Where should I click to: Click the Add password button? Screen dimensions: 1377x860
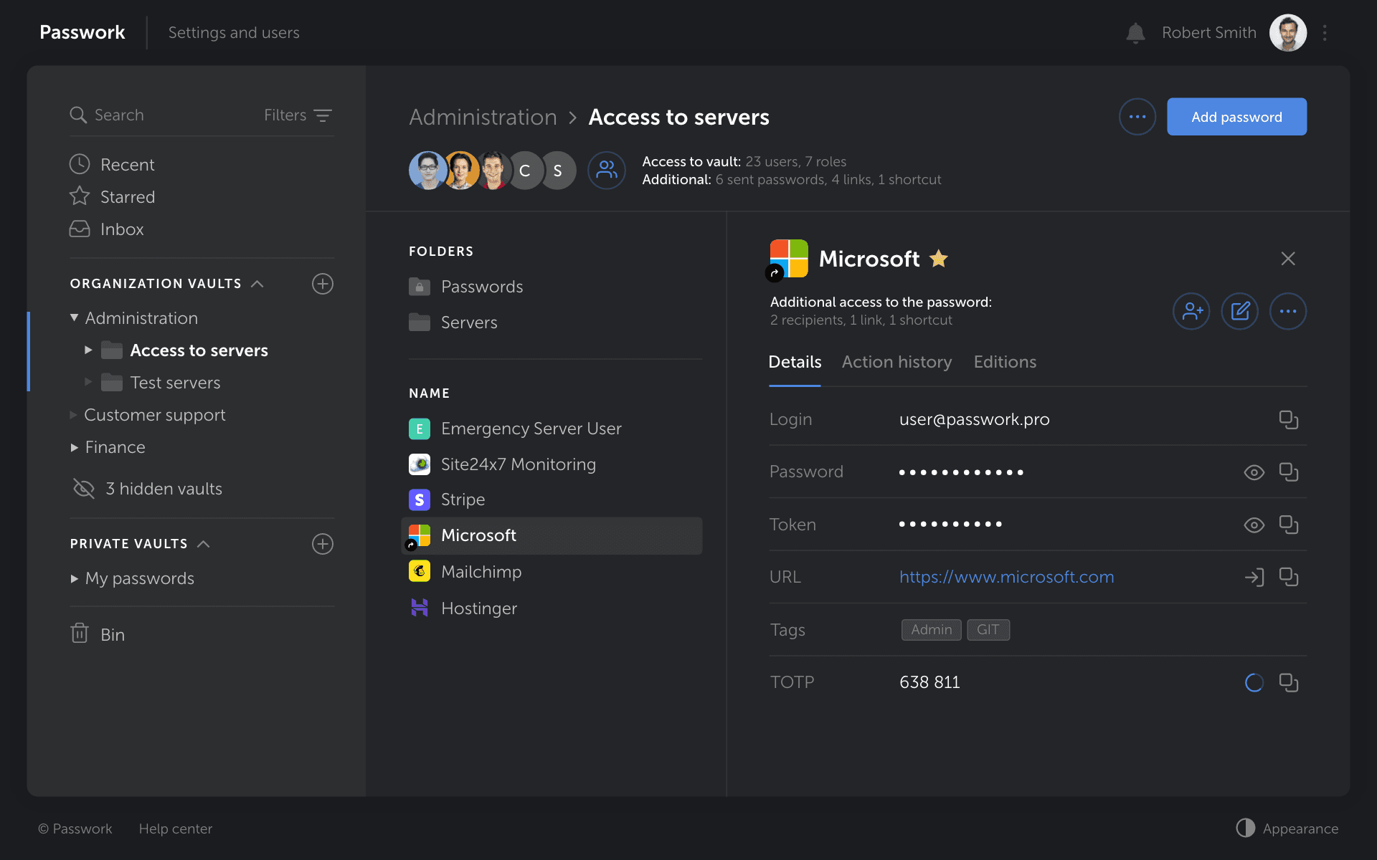(x=1236, y=117)
